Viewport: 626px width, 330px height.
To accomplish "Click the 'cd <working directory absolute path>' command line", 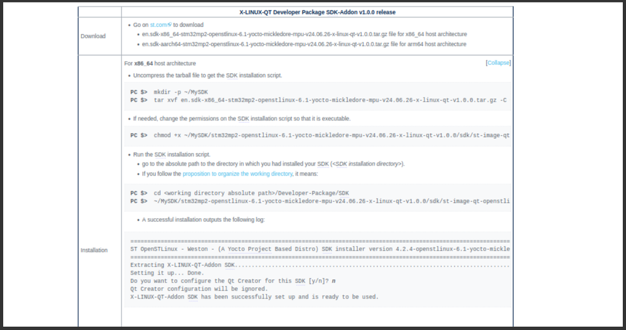I will click(x=239, y=194).
